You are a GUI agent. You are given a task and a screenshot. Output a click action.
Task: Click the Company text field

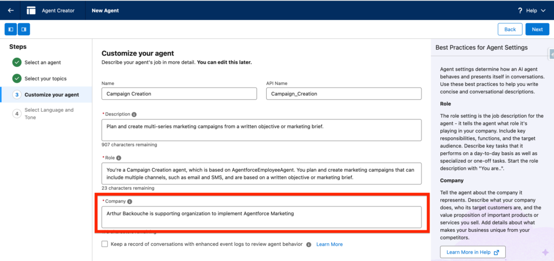pyautogui.click(x=261, y=217)
